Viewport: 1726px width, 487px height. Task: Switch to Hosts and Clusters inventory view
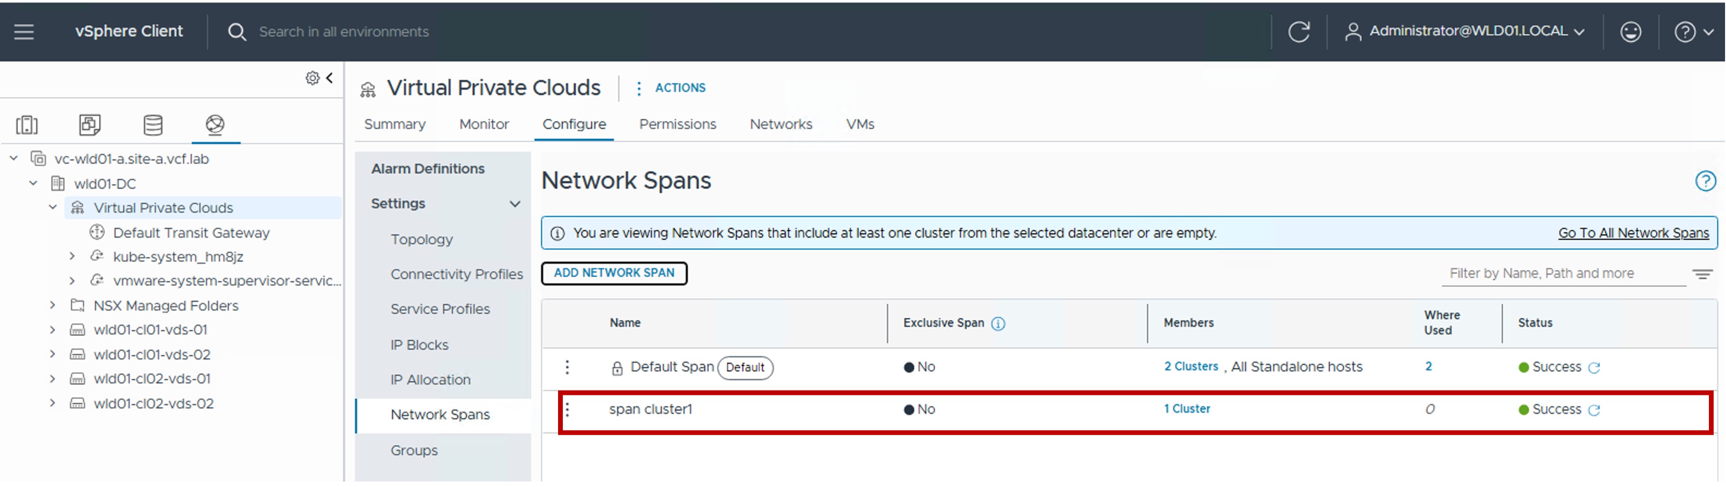(x=27, y=124)
